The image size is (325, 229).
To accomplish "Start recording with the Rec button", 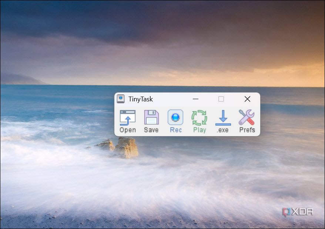I will click(175, 121).
